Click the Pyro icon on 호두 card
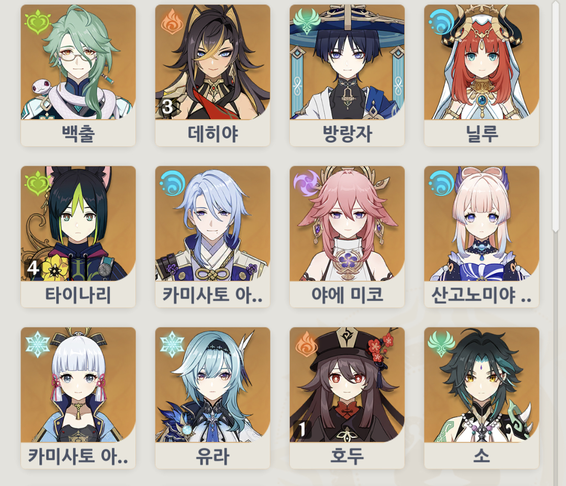This screenshot has width=566, height=486. [307, 344]
